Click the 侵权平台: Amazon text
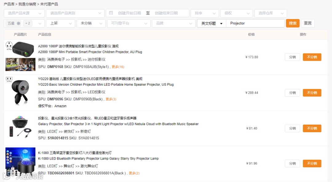This screenshot has height=182, width=332. (x=52, y=106)
